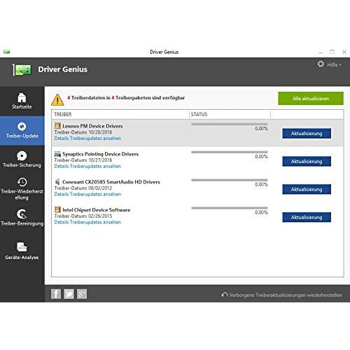Screen dimensions: 350x350
Task: Share via the Twitter icon
Action: pyautogui.click(x=69, y=294)
